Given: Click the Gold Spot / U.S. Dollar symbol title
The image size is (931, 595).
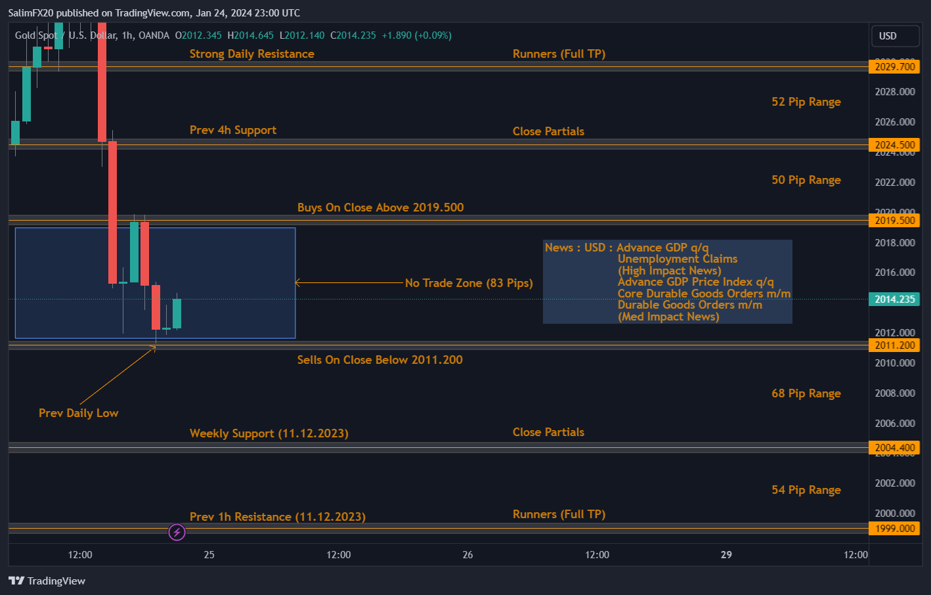Looking at the screenshot, I should 66,35.
